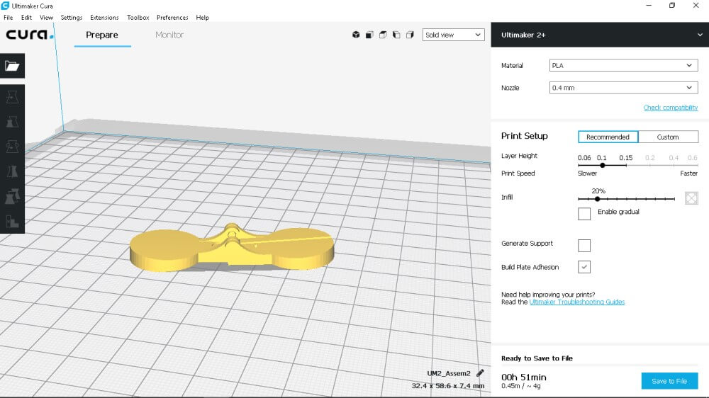Switch camera to front view icon
The width and height of the screenshot is (709, 398).
[369, 35]
